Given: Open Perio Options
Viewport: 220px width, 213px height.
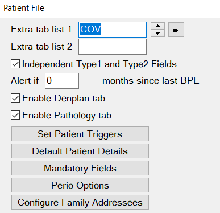Looking at the screenshot, I should point(80,185).
